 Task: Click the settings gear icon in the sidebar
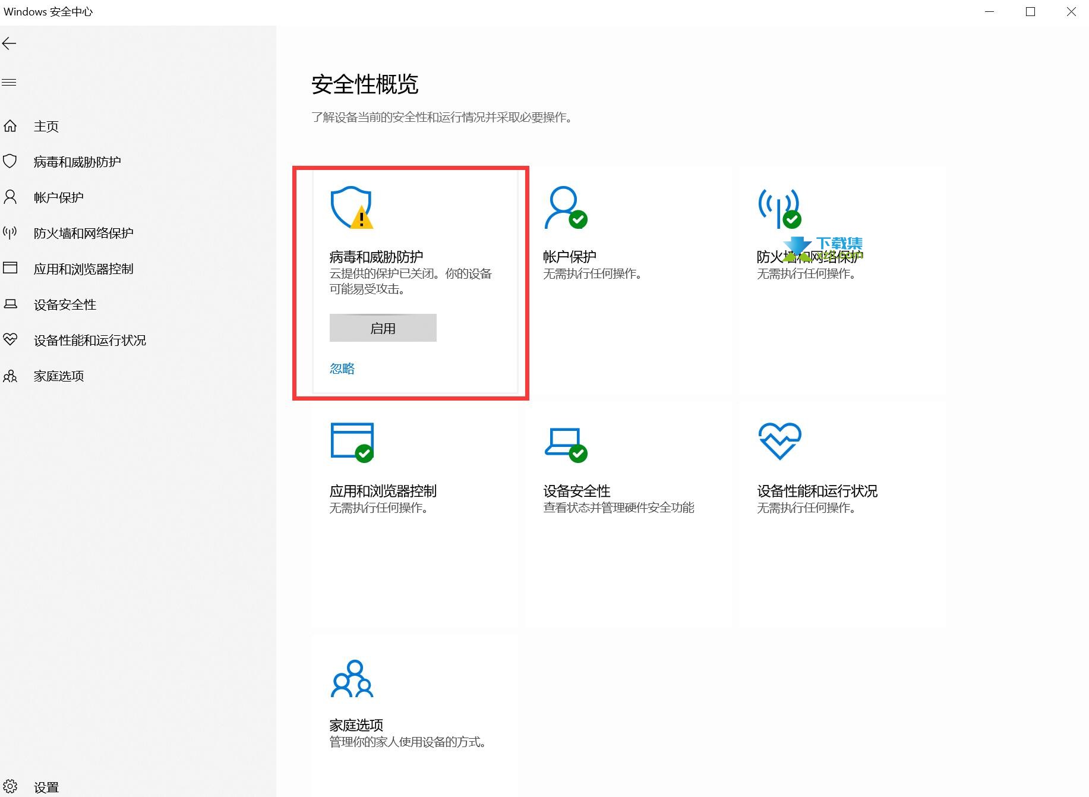(x=10, y=786)
